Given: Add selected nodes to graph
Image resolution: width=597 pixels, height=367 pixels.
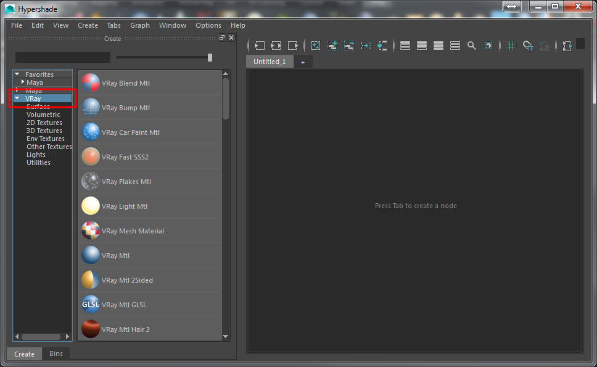Looking at the screenshot, I should coord(332,46).
